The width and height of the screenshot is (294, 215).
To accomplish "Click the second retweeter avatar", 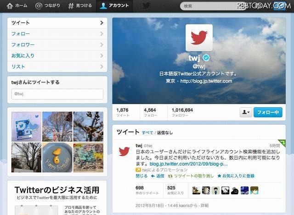I will pos(206,191).
